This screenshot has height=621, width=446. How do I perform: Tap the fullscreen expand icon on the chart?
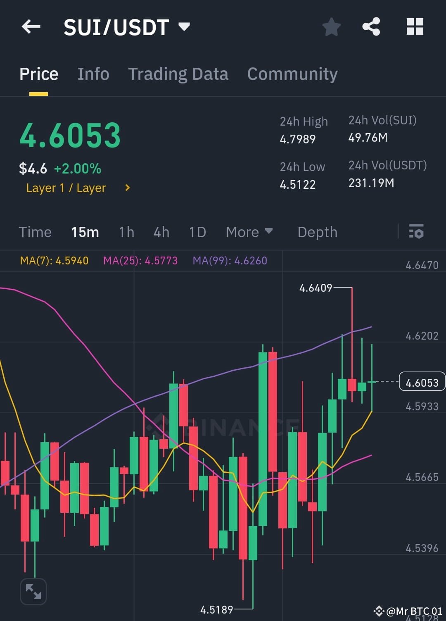click(33, 591)
